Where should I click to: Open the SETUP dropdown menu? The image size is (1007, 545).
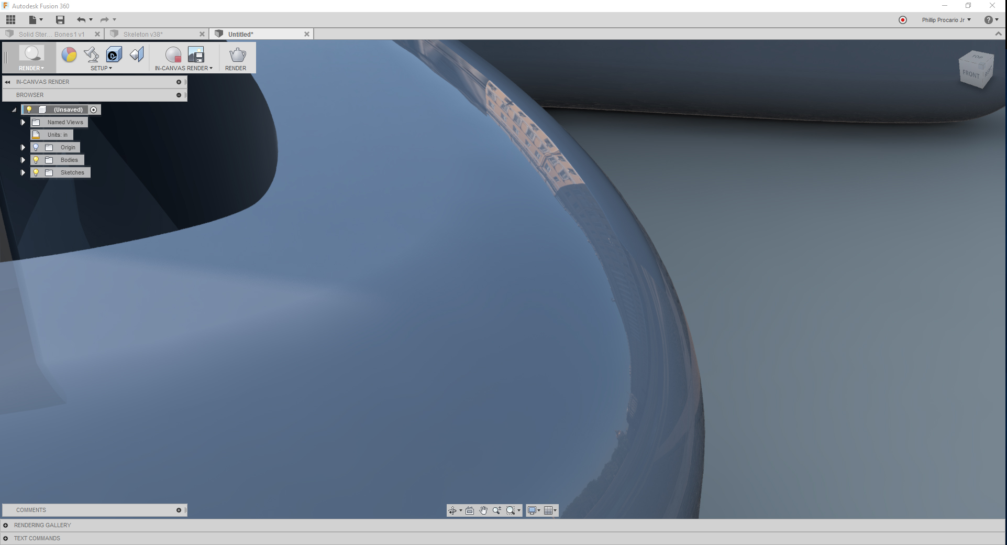coord(102,68)
